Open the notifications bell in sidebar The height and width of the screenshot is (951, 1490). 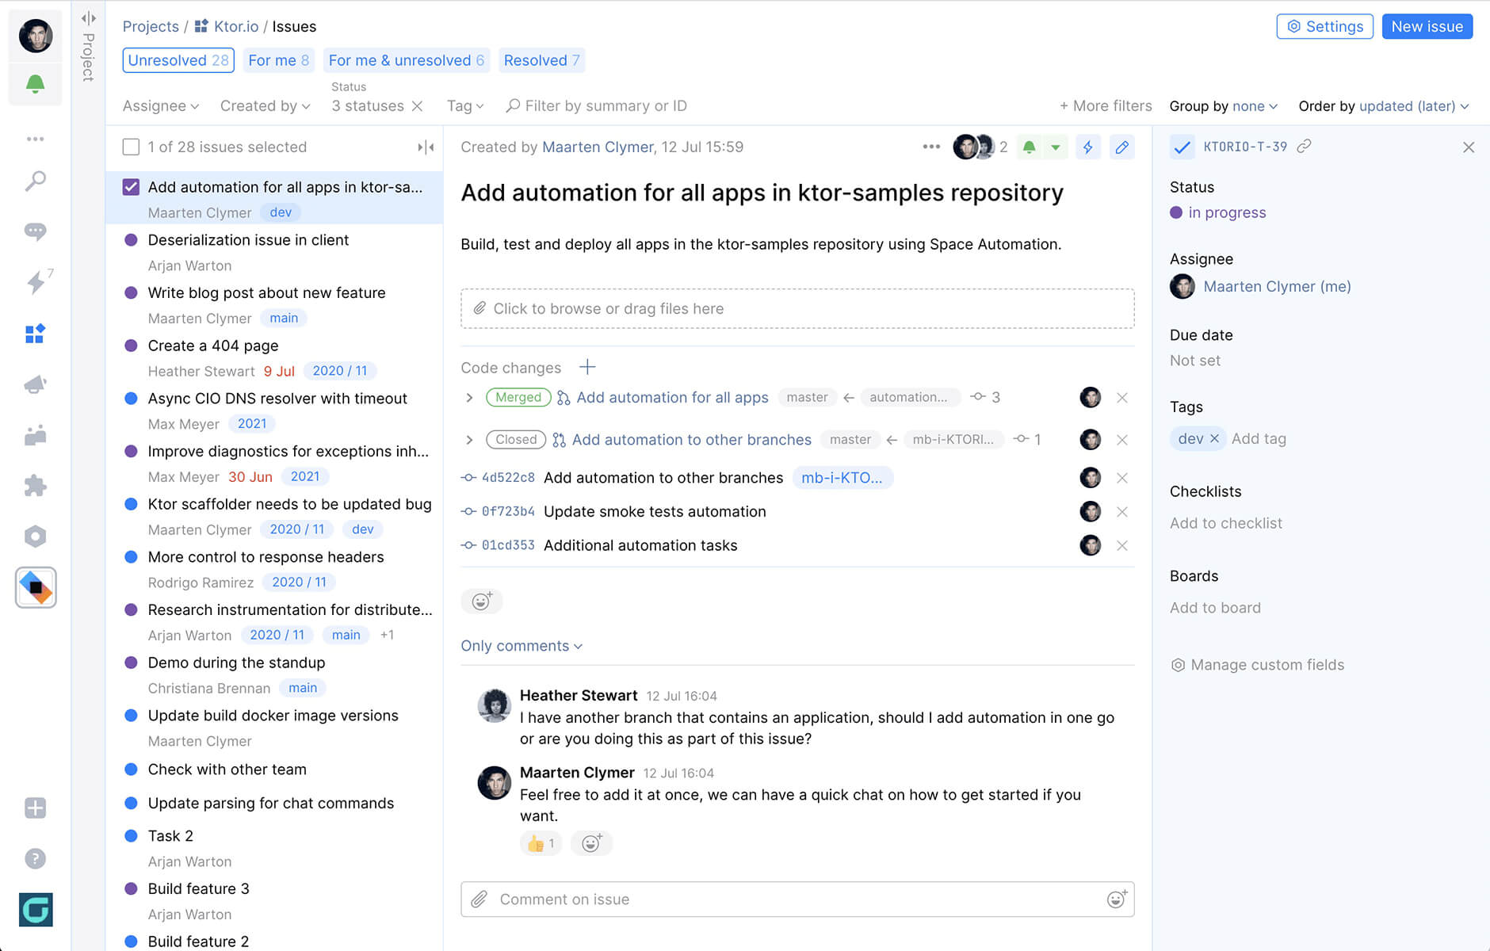(x=35, y=84)
